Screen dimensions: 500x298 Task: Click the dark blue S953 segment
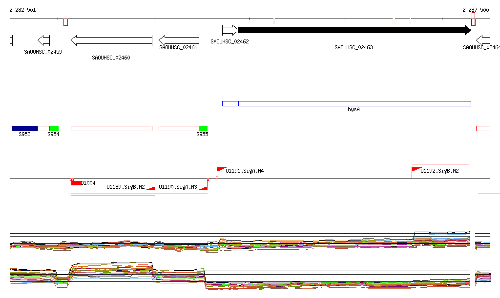[25, 128]
